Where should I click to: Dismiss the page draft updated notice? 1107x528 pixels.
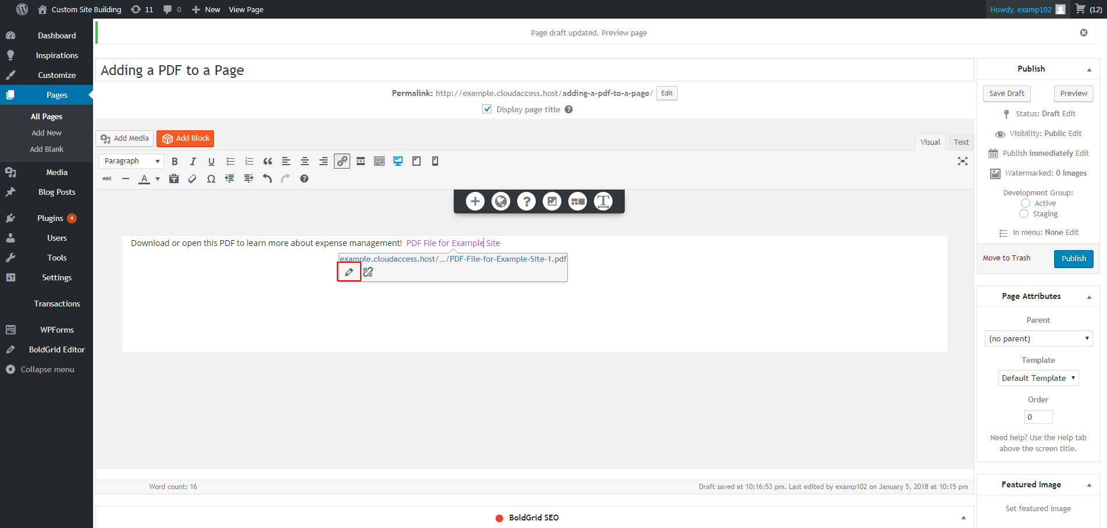pyautogui.click(x=1084, y=33)
